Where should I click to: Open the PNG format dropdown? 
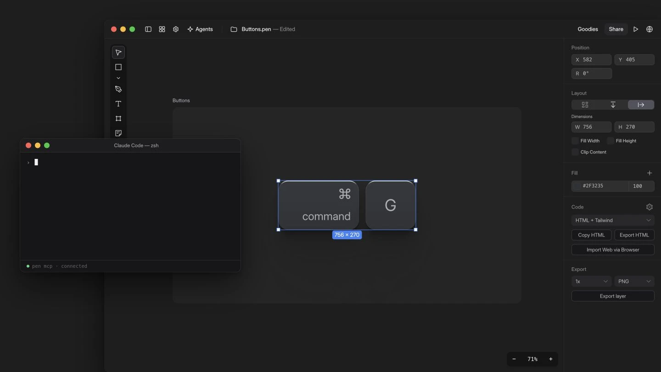[x=635, y=282]
